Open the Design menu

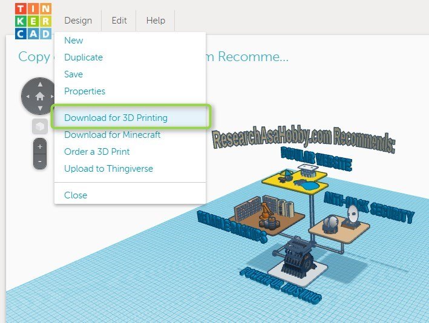tap(78, 21)
